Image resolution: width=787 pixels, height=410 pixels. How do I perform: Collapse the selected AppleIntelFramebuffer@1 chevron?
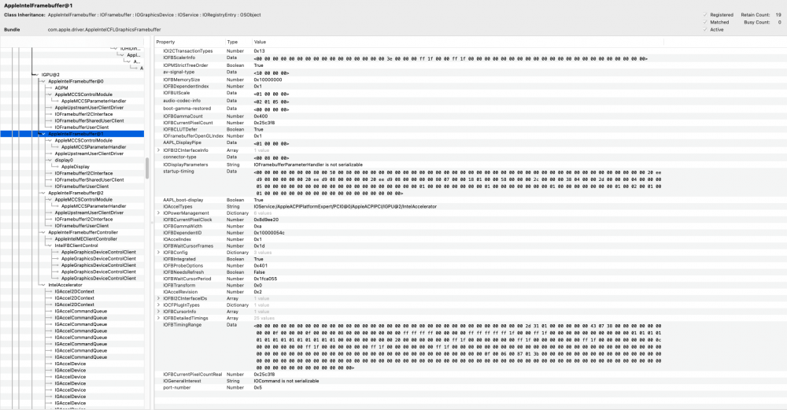[x=43, y=134]
